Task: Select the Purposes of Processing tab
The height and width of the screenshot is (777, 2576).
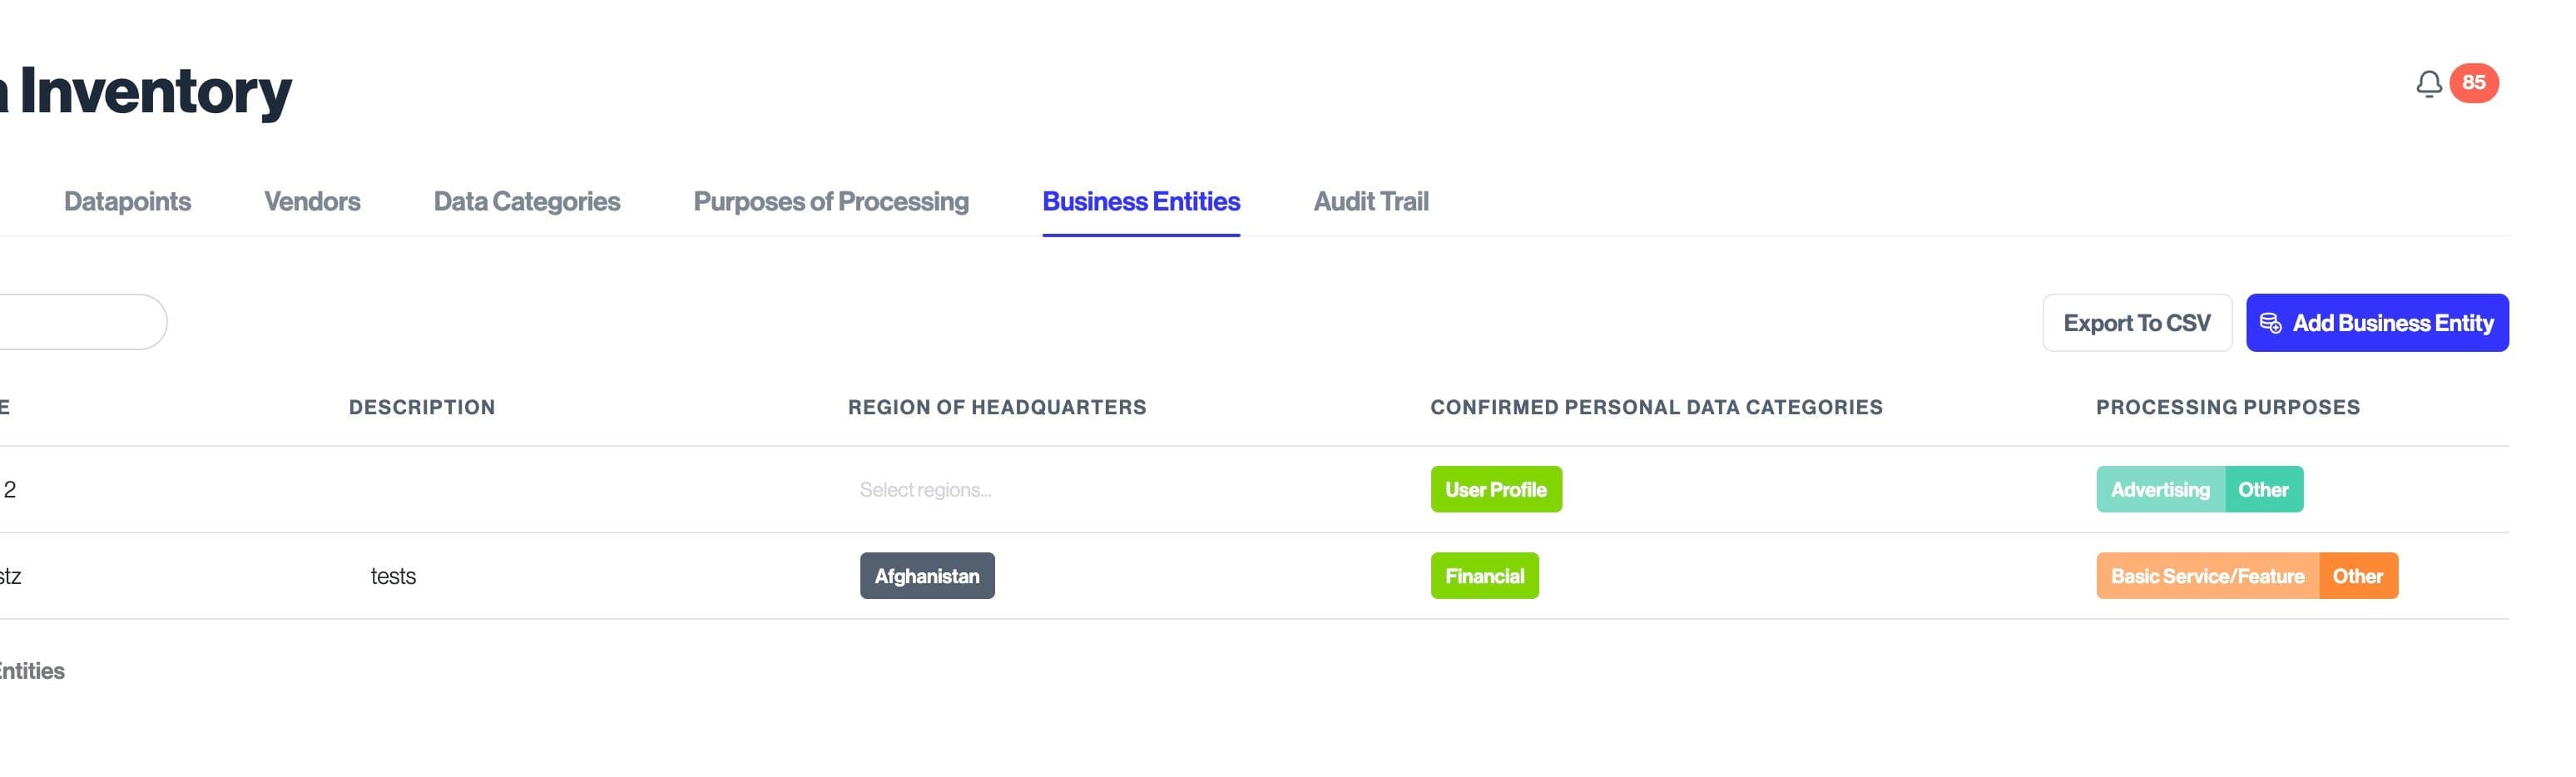Action: (830, 202)
